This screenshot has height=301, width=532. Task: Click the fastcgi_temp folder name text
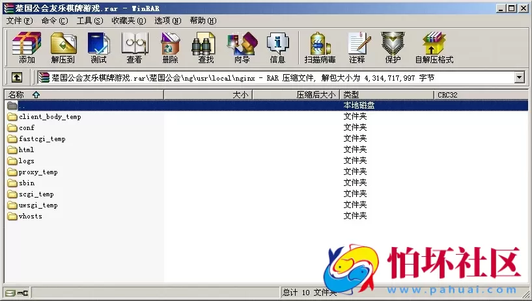42,139
